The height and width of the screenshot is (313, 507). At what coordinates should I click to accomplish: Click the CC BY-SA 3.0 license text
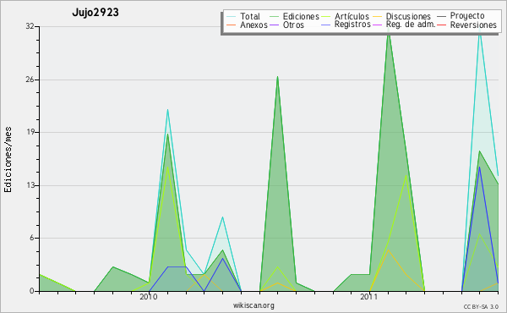[x=481, y=306]
